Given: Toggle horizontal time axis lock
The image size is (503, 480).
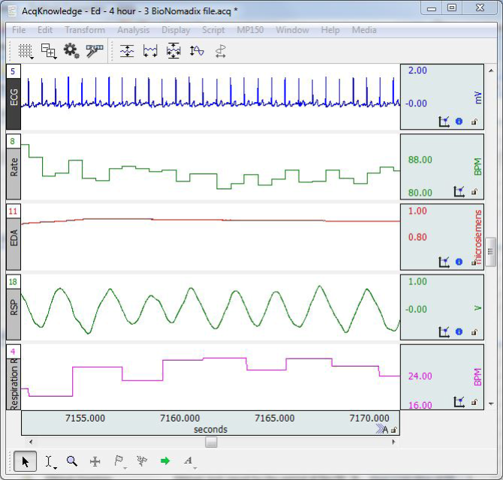Looking at the screenshot, I should [394, 430].
